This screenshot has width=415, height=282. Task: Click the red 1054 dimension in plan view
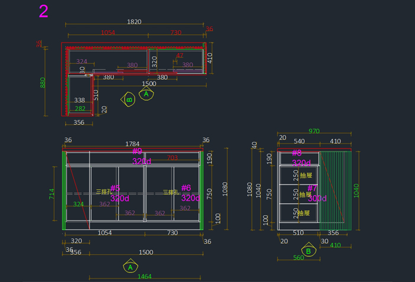pyautogui.click(x=108, y=33)
